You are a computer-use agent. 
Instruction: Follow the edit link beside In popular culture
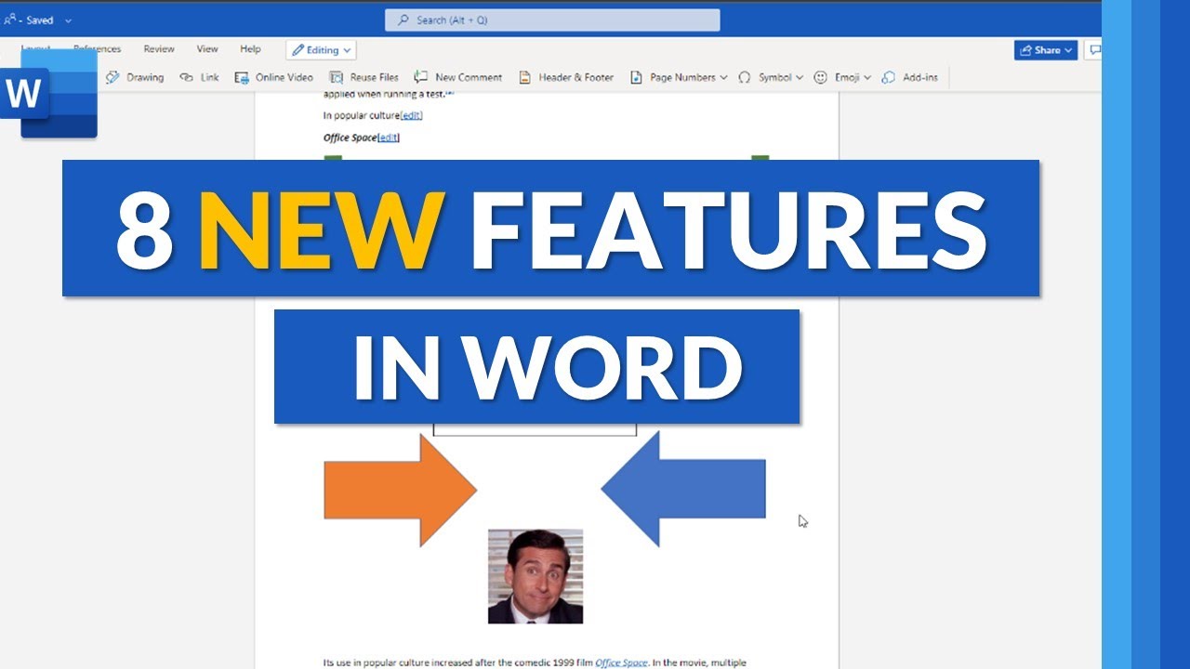412,115
